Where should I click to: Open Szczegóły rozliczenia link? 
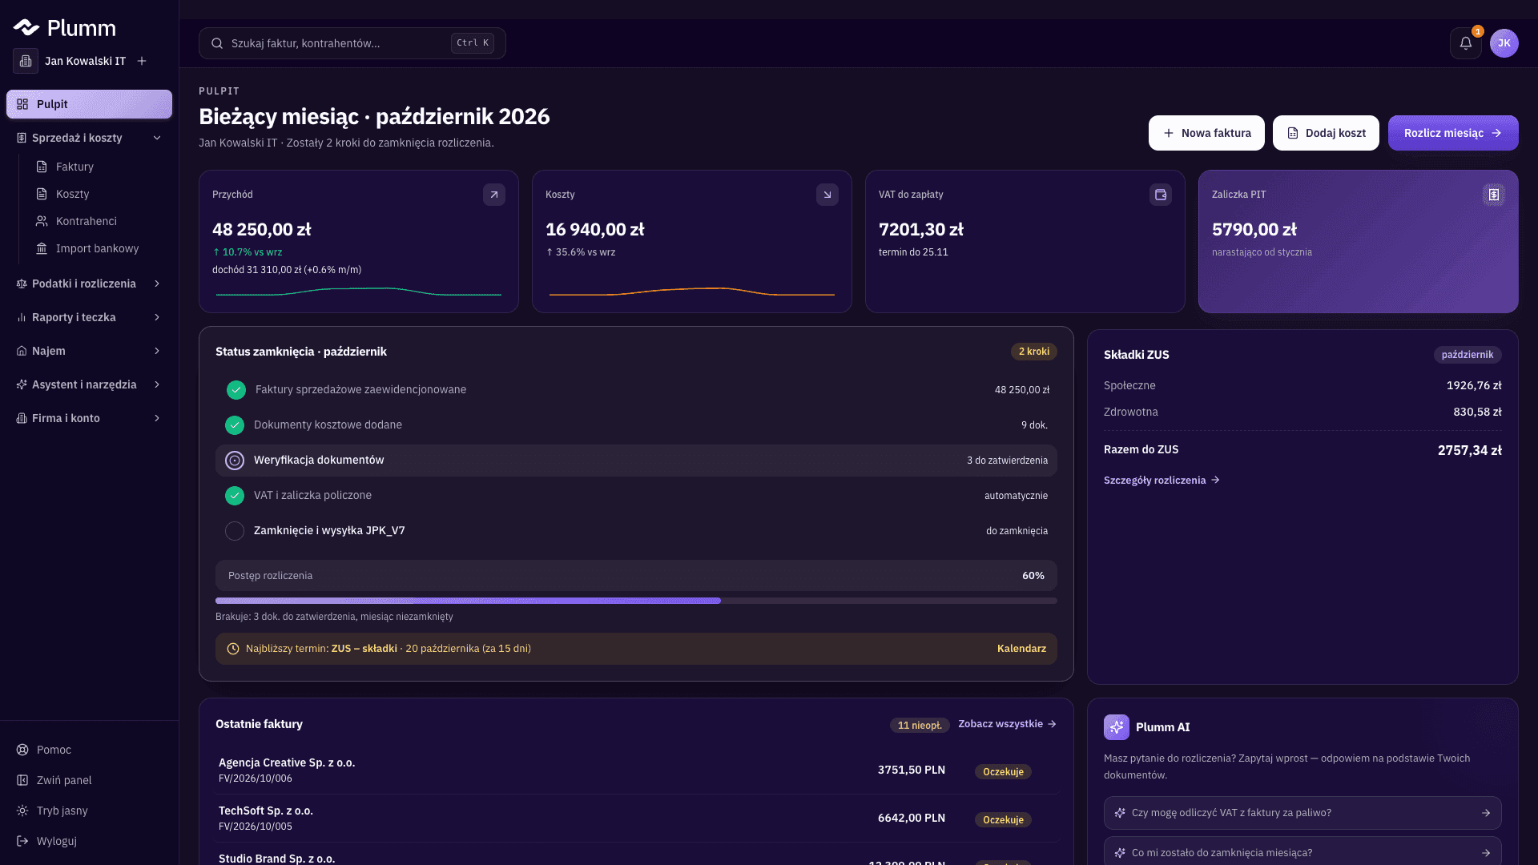coord(1162,481)
